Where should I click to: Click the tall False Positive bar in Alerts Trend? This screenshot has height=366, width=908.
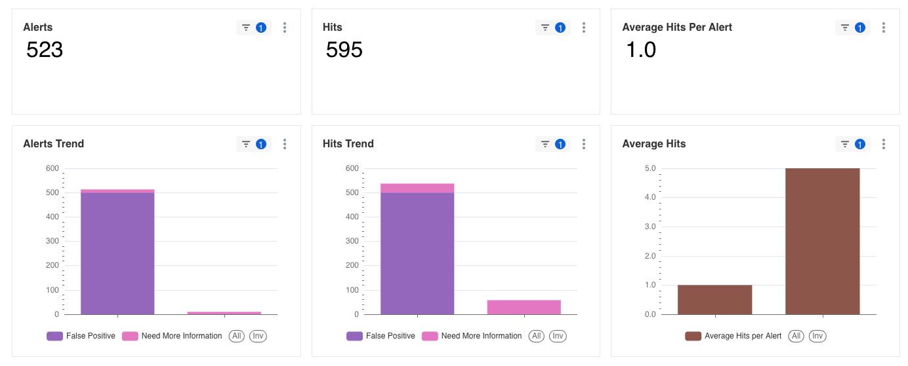click(117, 253)
